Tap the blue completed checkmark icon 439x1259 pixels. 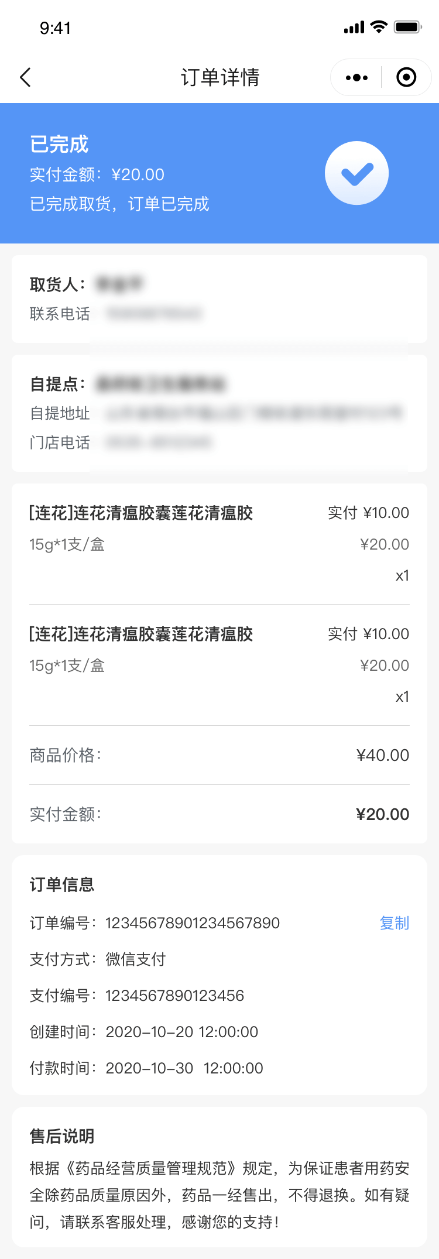pos(356,173)
